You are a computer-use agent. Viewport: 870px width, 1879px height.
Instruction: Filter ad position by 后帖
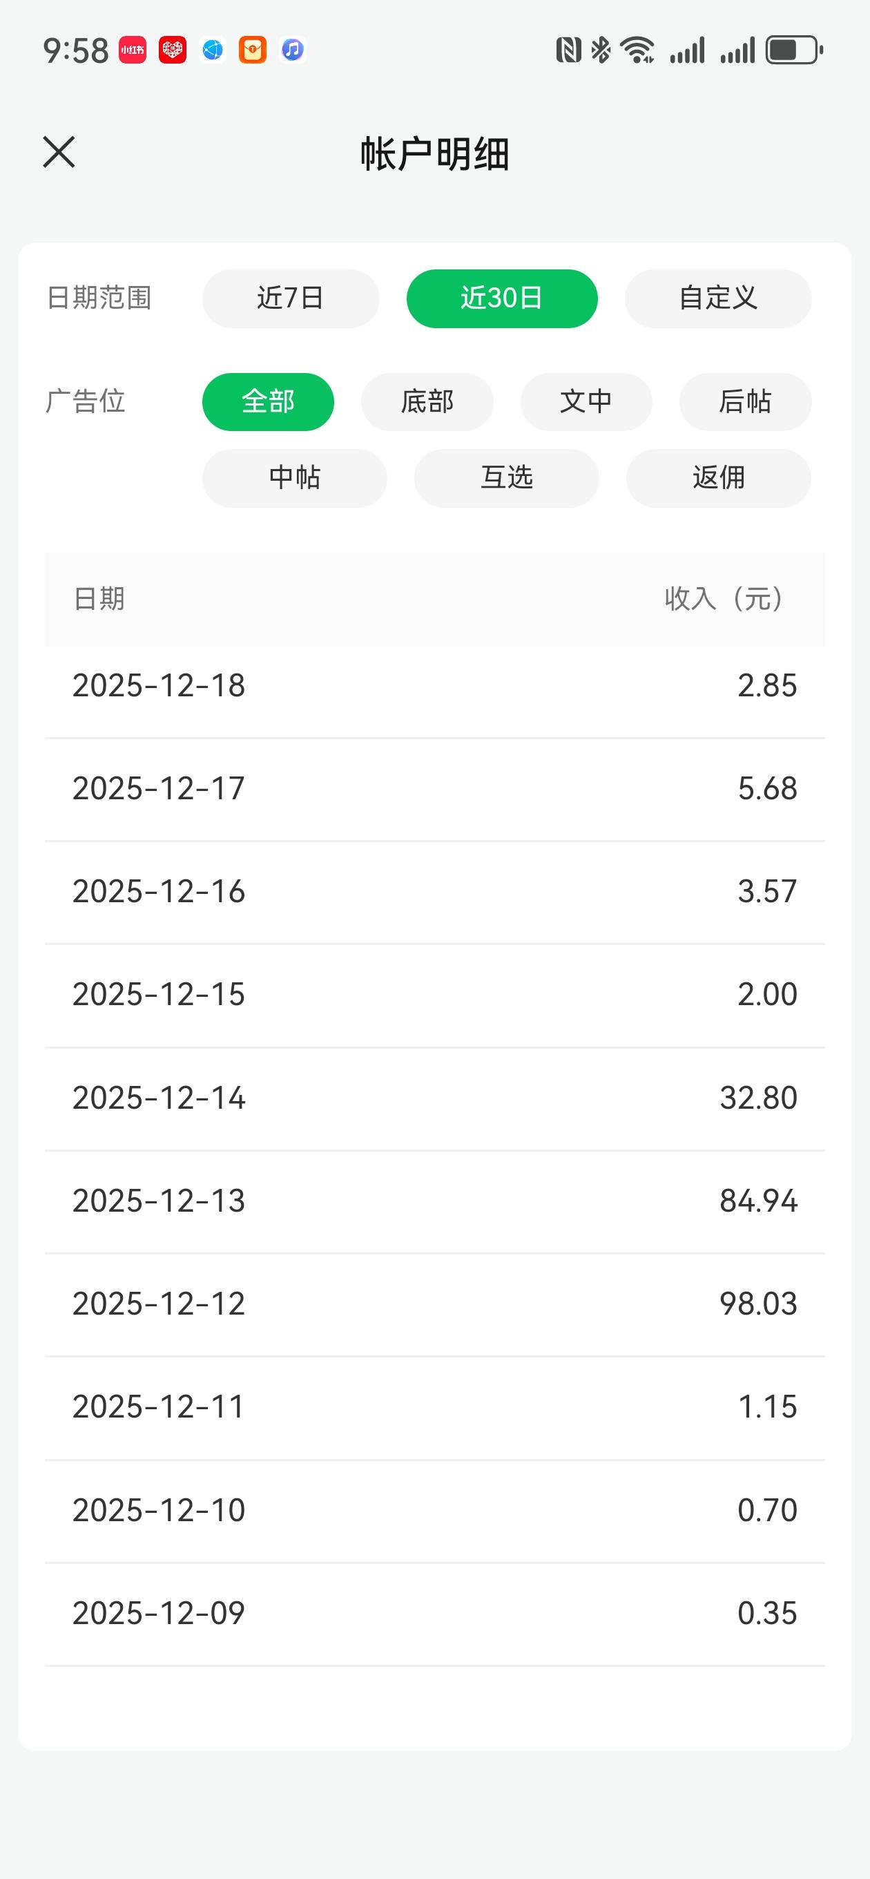(x=745, y=402)
